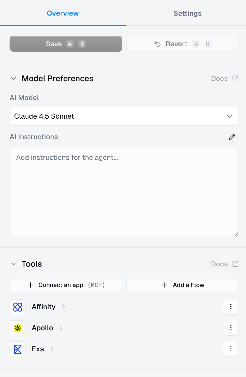Expand the Apollo tool details chevron
The image size is (246, 377).
pyautogui.click(x=61, y=328)
